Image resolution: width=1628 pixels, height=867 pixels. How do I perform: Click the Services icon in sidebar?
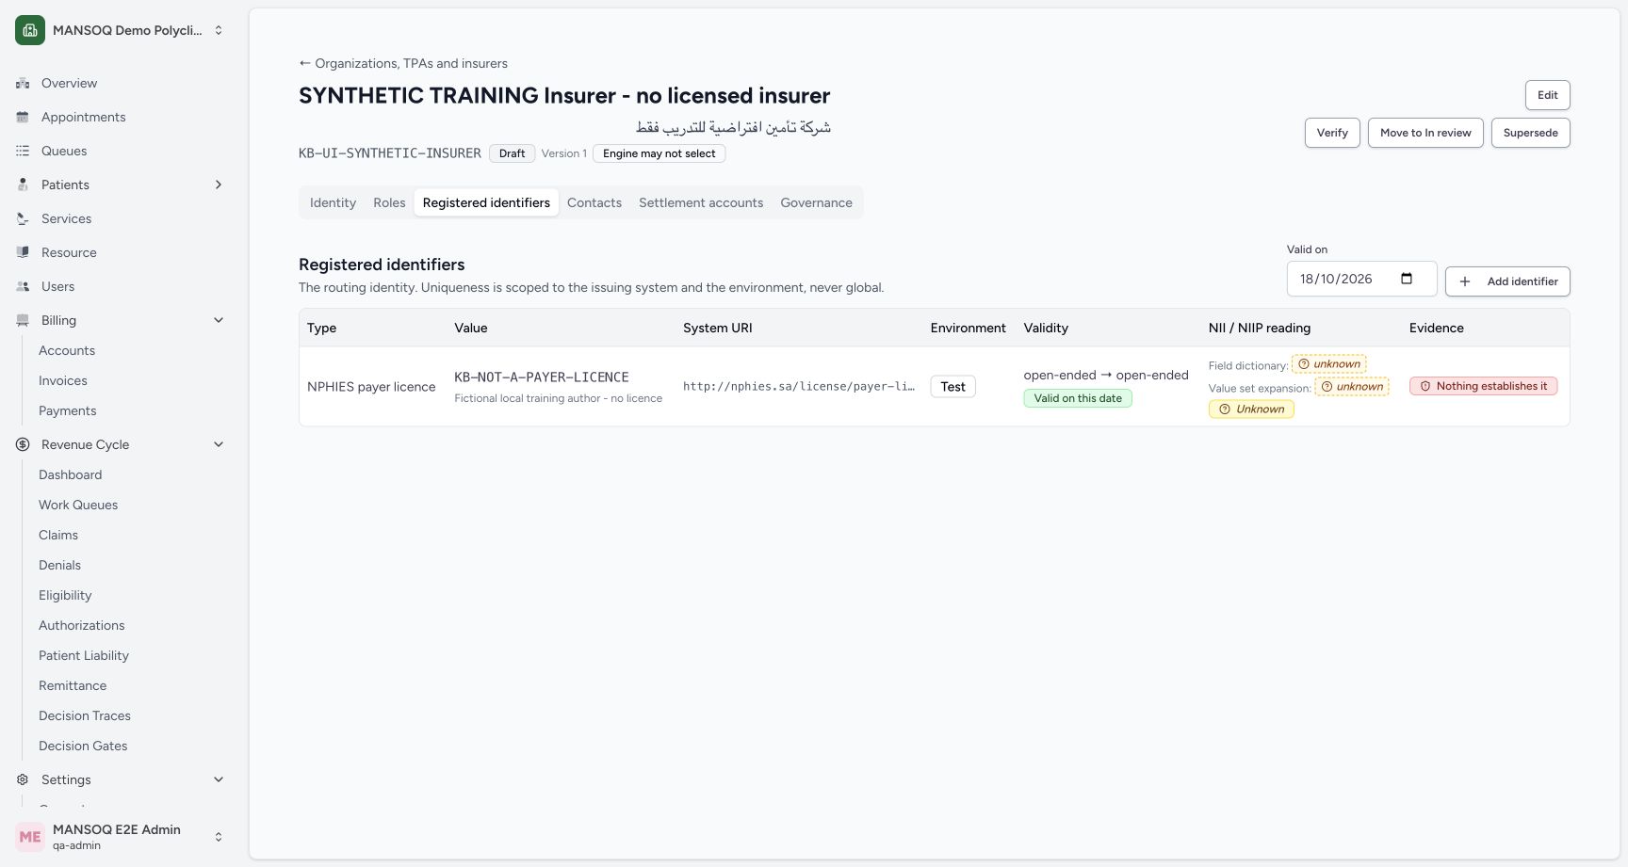(23, 219)
